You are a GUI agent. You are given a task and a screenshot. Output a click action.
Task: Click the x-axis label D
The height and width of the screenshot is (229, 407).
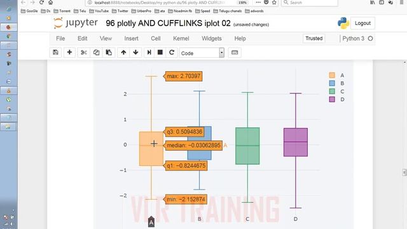296,219
